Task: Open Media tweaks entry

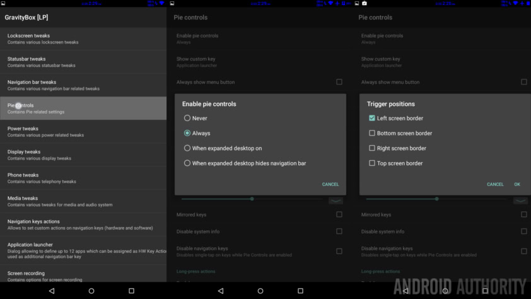Action: click(83, 201)
